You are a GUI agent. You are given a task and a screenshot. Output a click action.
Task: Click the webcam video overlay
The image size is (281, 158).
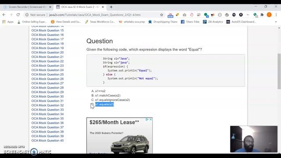pyautogui.click(x=254, y=139)
